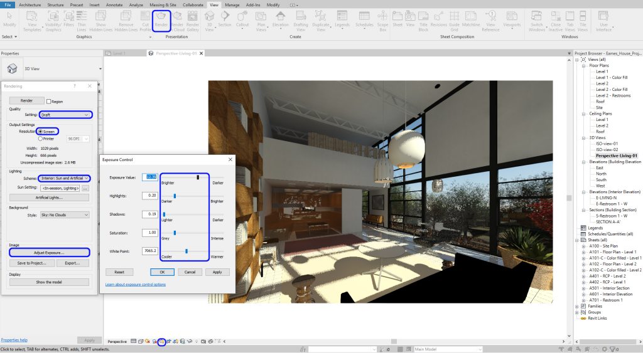Click the Exposure Value input field
Screen dimensions: 643x353
click(150, 177)
